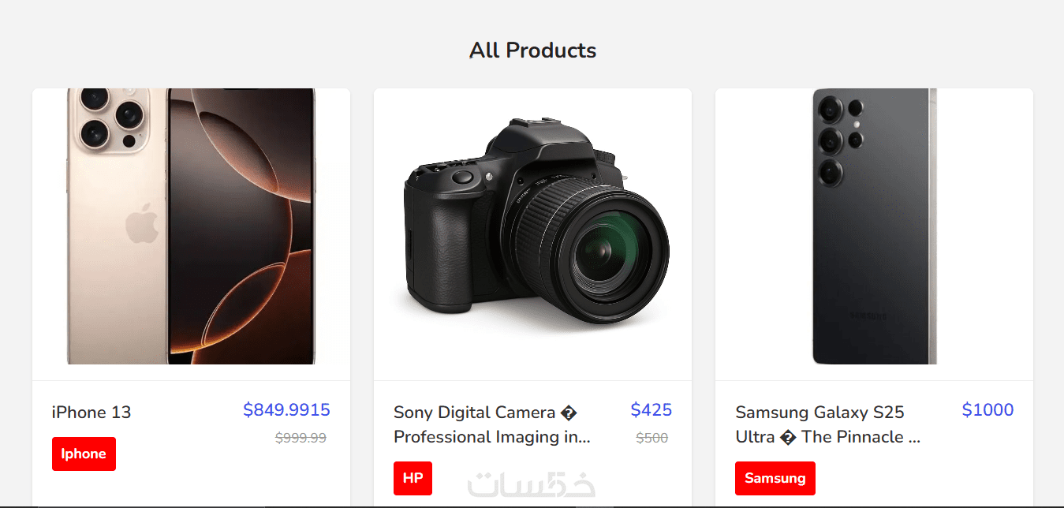Click the $425 camera price

(651, 410)
